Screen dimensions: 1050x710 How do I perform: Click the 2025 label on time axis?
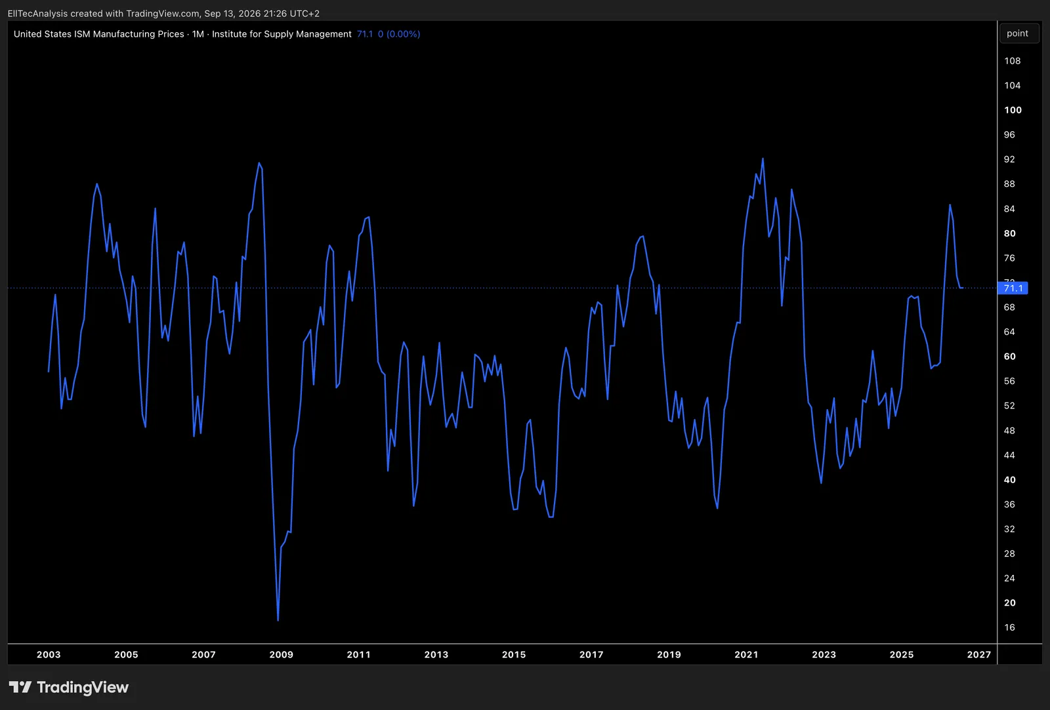coord(902,654)
